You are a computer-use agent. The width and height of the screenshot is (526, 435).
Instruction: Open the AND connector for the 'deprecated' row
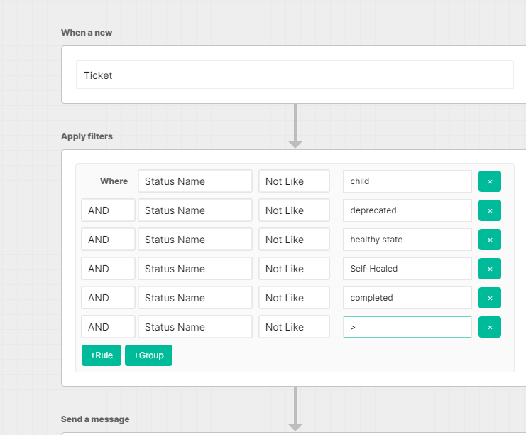point(108,210)
